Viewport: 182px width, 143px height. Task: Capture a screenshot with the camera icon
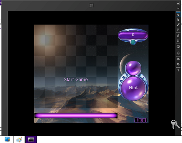pos(178,59)
